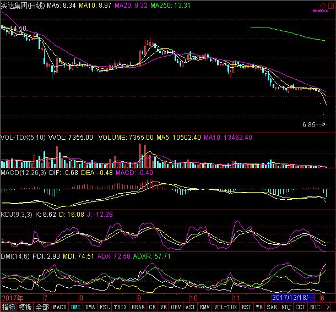Click the MA5: 8.34 label in the chart header

pos(61,6)
